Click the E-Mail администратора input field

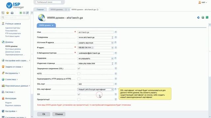95,53
